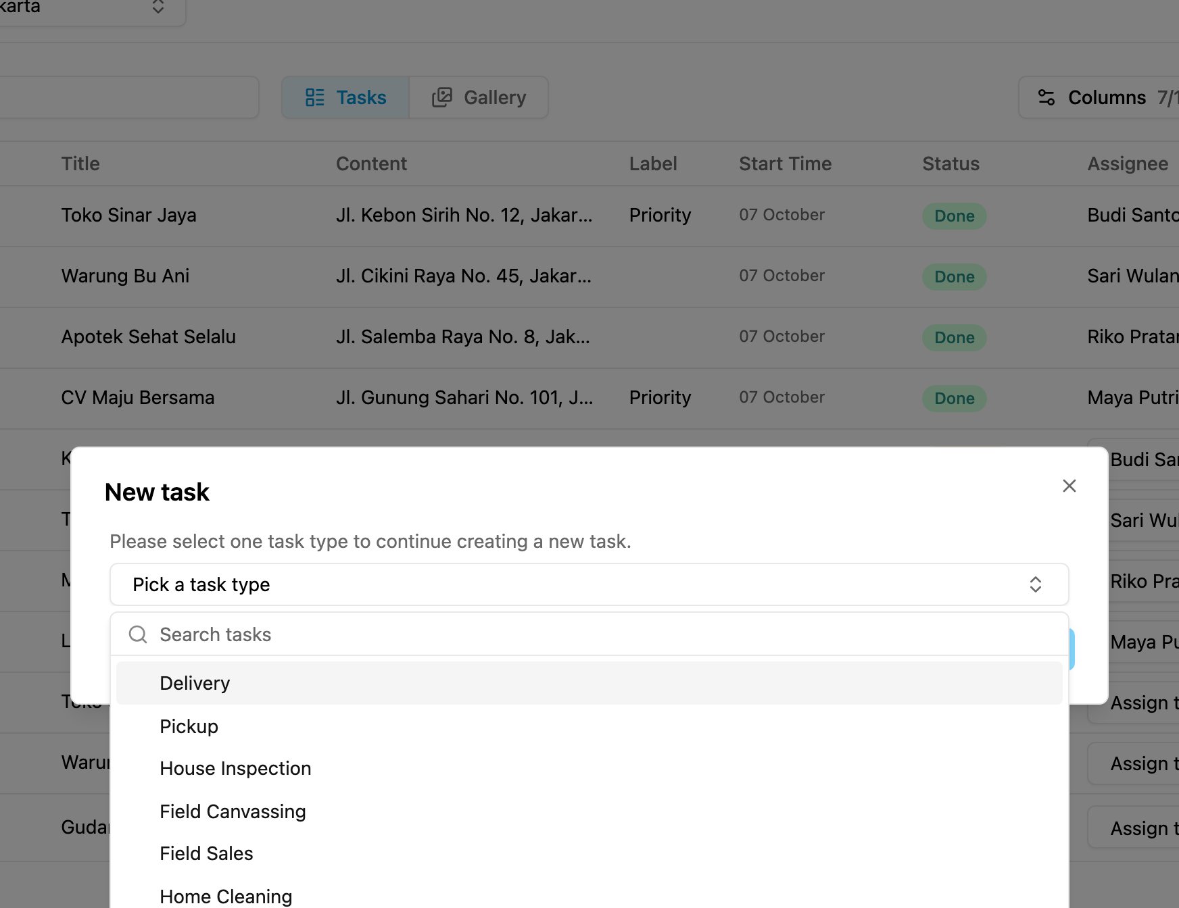Click the Jl. Salemba Raya No. 8 cell
This screenshot has height=908, width=1179.
coord(463,336)
